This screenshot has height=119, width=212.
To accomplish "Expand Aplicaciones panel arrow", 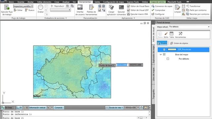I will pos(134,18).
